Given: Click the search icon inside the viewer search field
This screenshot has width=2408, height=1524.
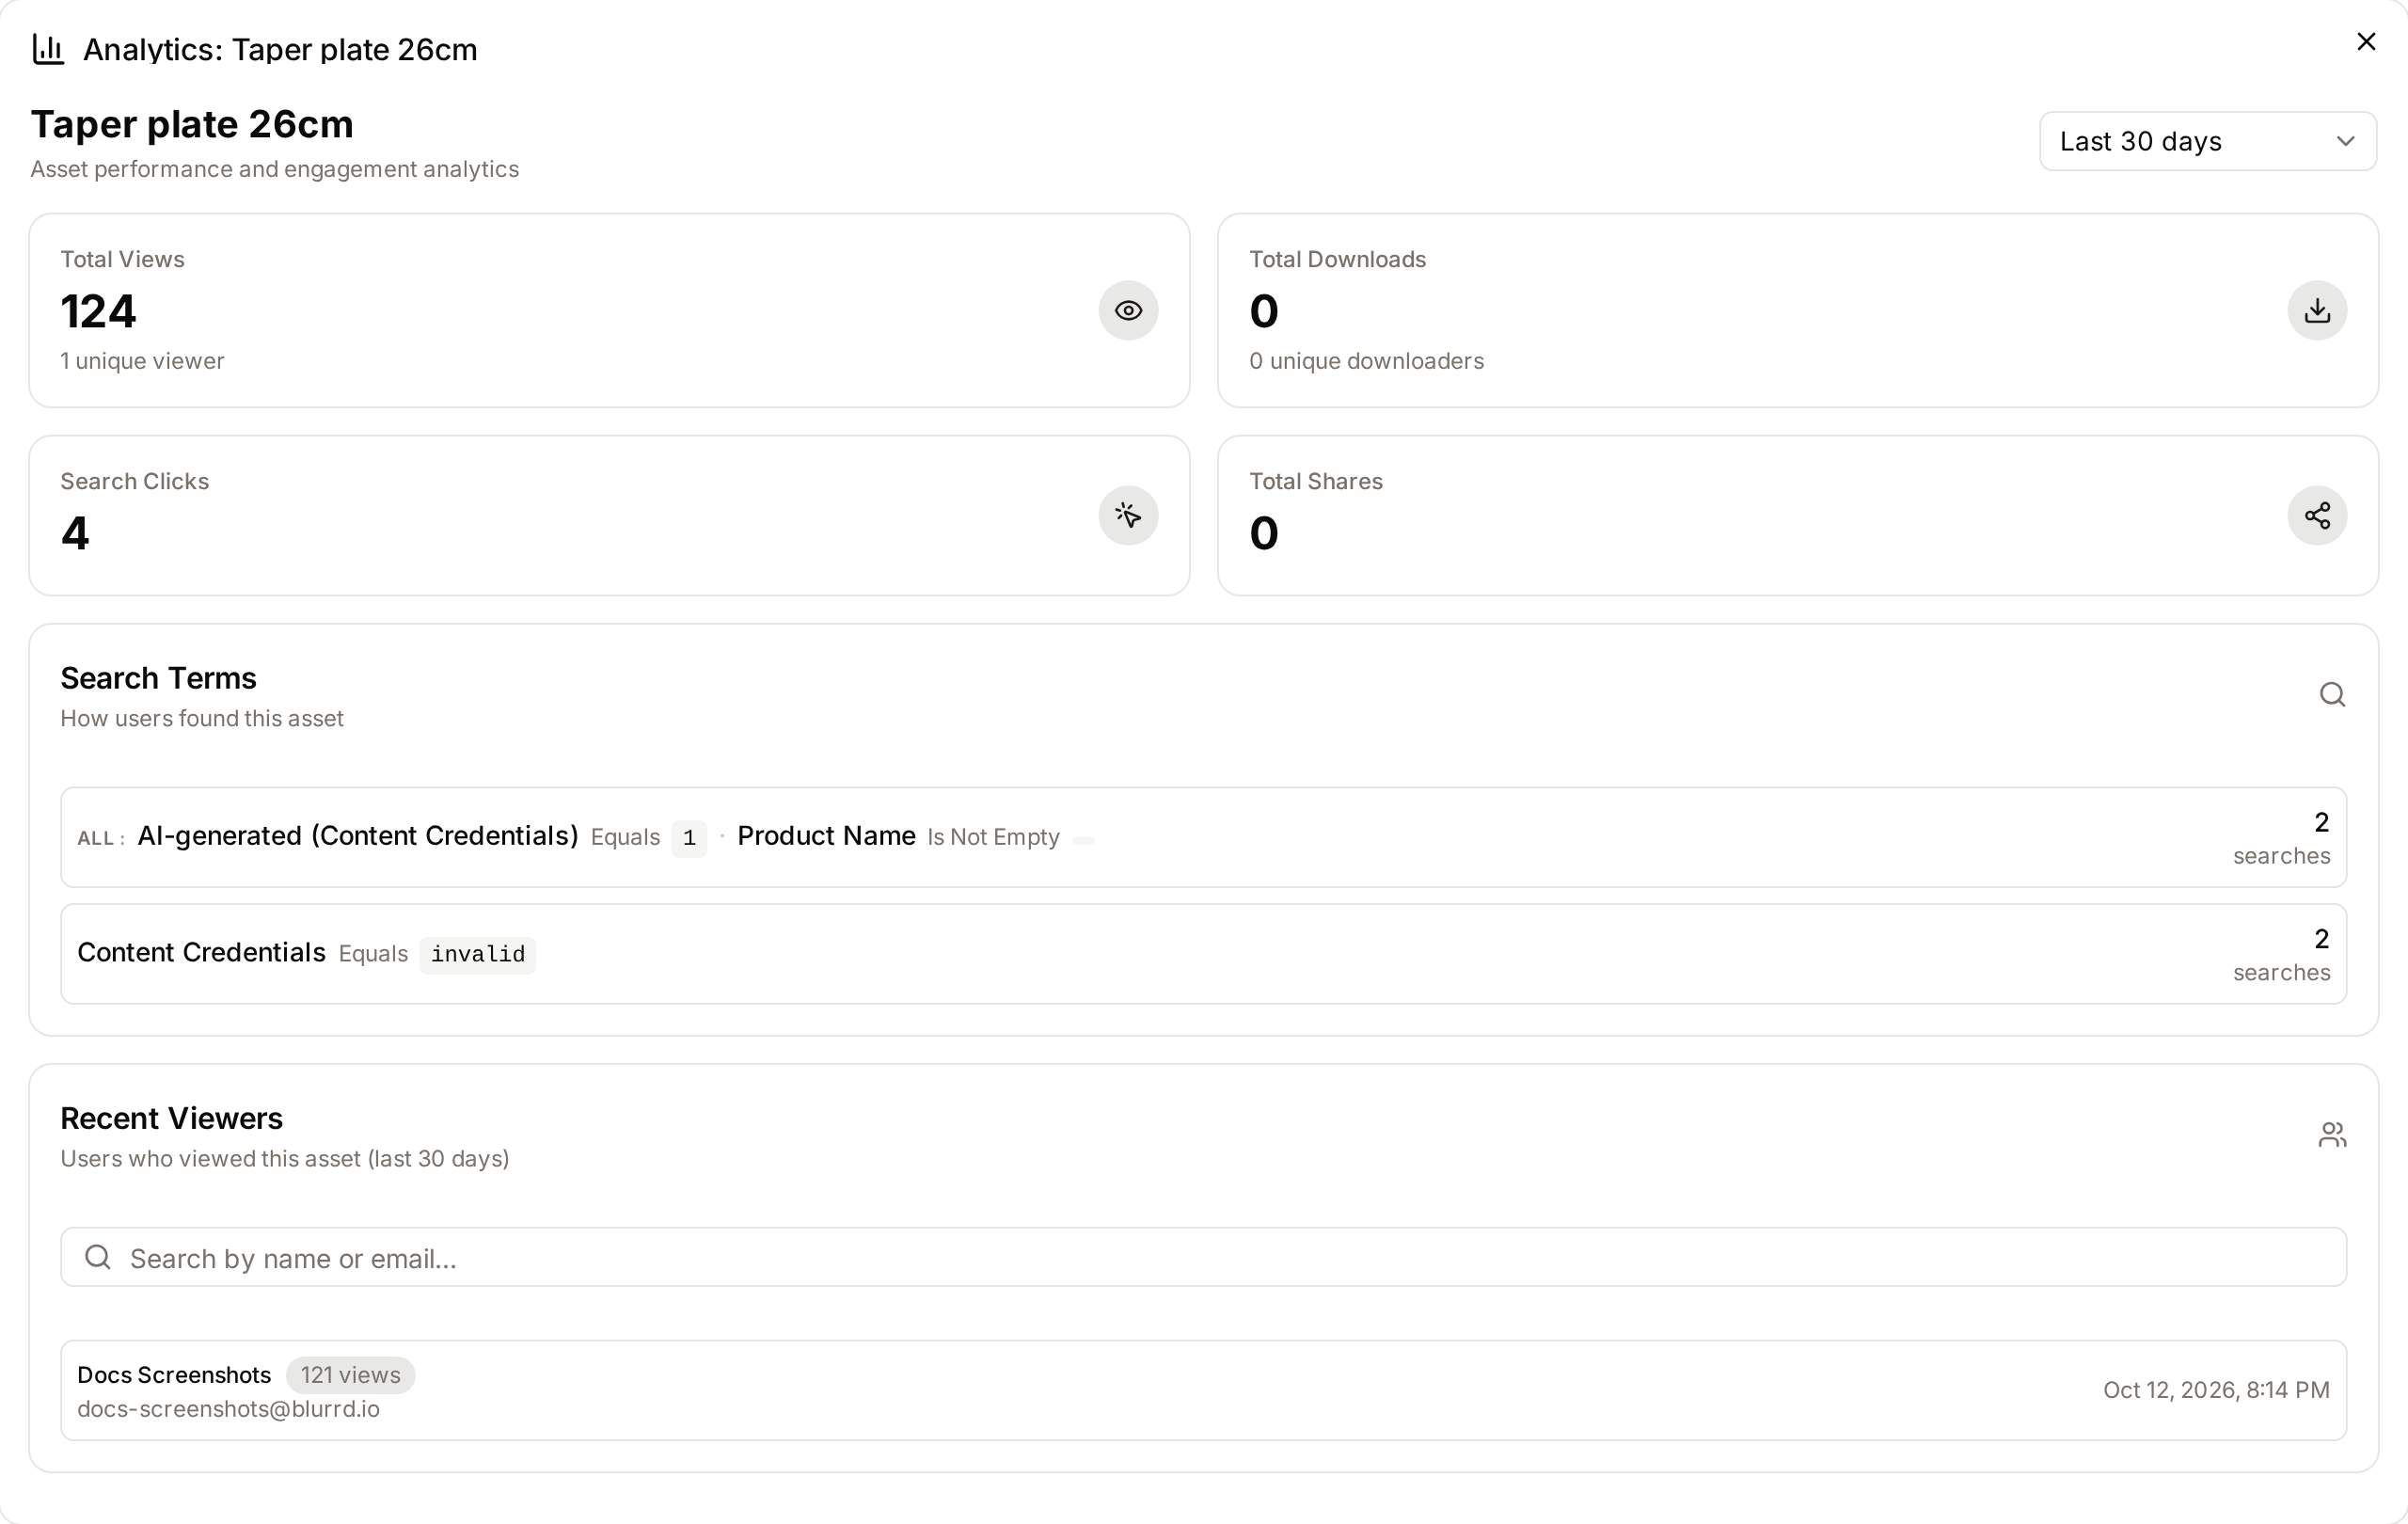Looking at the screenshot, I should coord(97,1257).
